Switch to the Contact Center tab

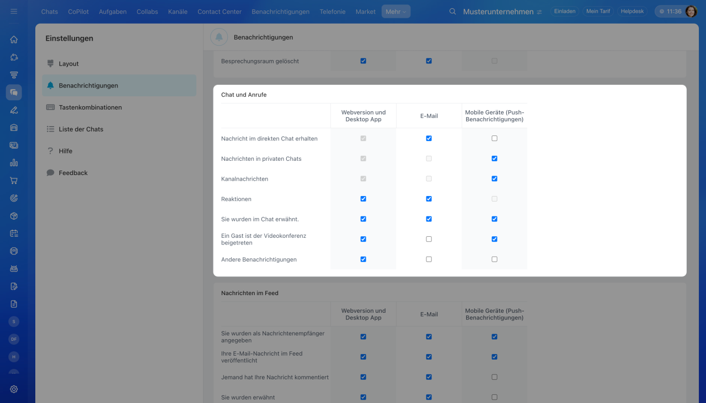click(x=220, y=12)
